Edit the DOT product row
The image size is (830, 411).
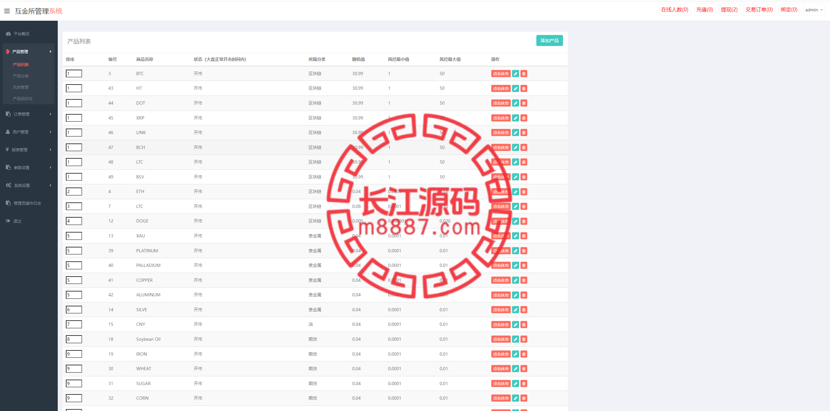(x=515, y=103)
